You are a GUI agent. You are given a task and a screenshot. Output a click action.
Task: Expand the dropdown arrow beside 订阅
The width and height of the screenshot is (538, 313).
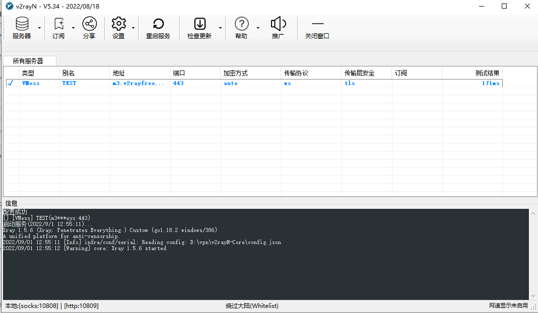click(x=73, y=28)
